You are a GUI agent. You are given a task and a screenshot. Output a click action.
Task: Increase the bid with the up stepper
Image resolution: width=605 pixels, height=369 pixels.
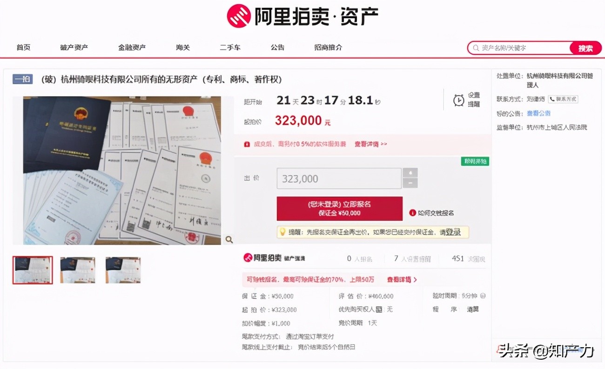[410, 173]
